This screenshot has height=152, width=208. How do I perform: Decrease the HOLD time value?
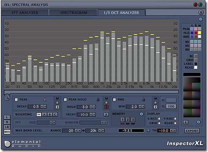click(91, 107)
